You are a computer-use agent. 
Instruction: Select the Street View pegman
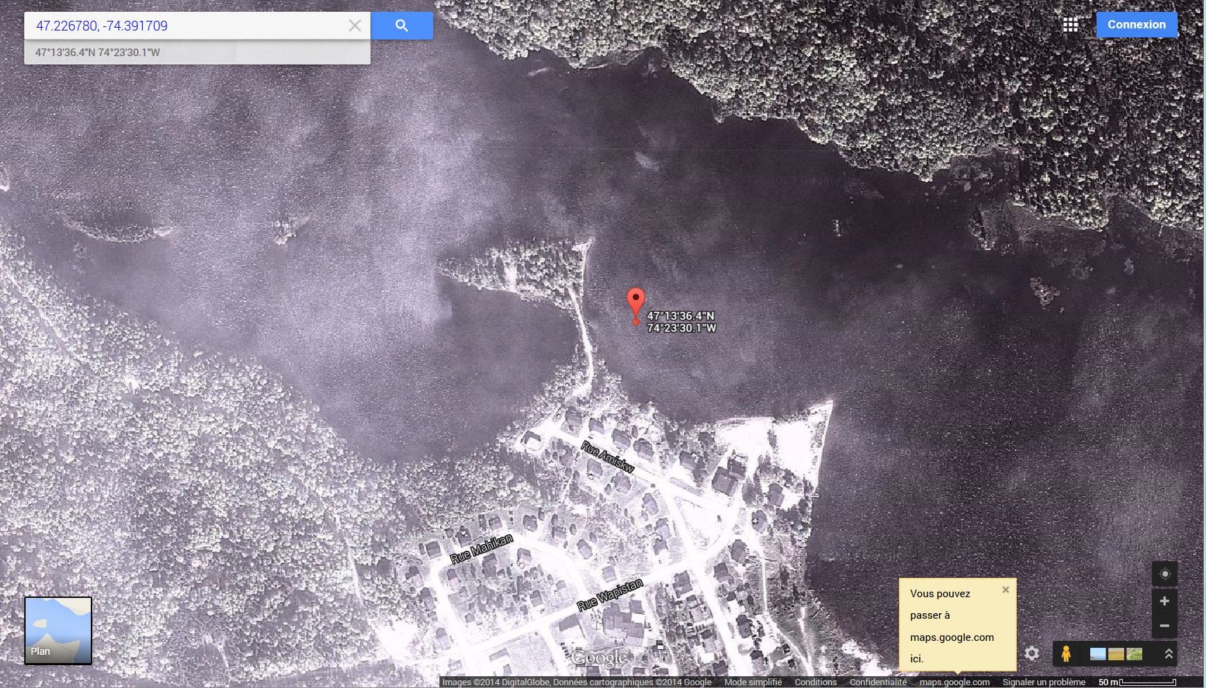[1066, 653]
